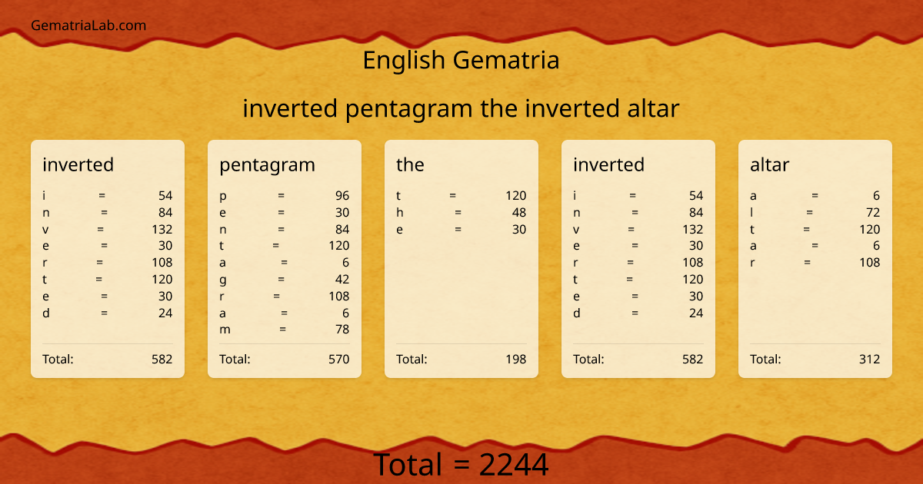The image size is (923, 484).
Task: Click the 'the' card total 198
Action: 516,359
